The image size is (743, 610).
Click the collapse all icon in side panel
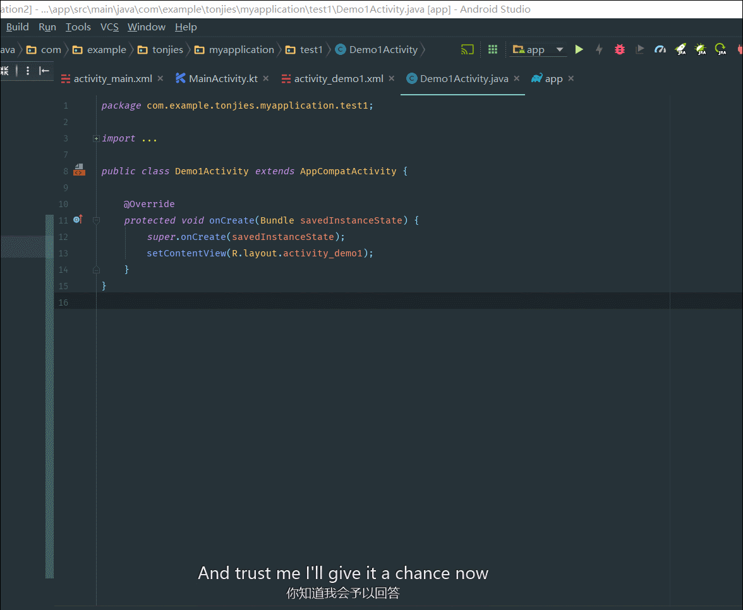tap(5, 71)
